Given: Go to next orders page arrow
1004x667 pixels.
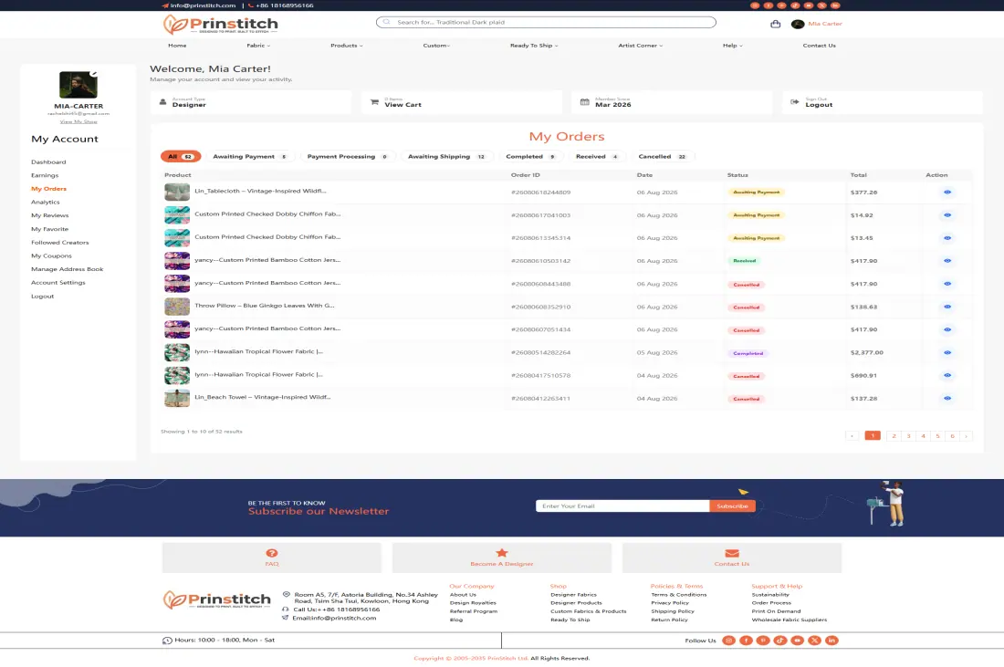Looking at the screenshot, I should coord(967,436).
